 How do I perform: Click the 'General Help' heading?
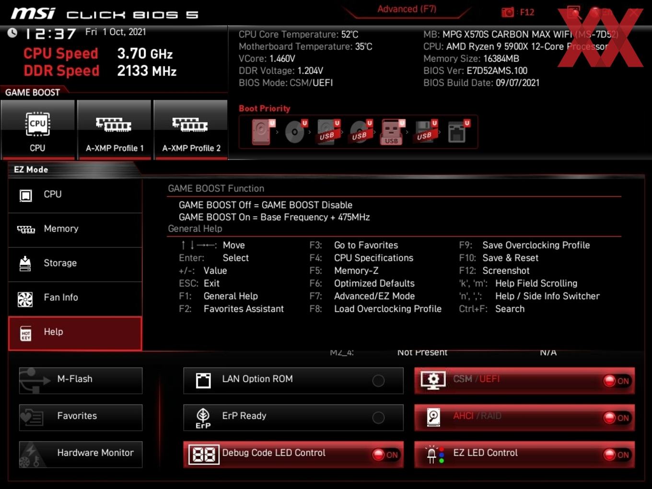pos(195,229)
